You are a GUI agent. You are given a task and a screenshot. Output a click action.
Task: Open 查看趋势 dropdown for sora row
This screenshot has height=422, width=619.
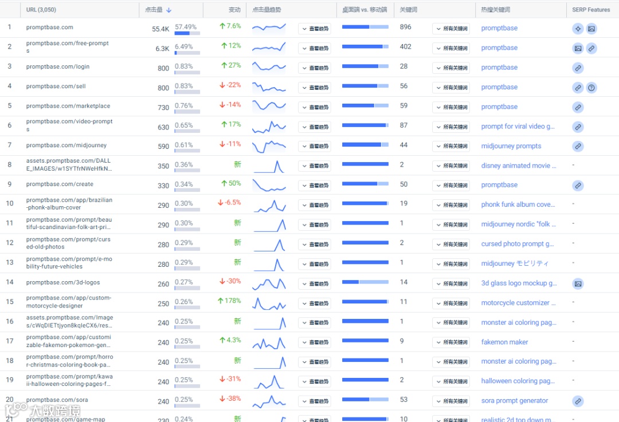point(315,401)
